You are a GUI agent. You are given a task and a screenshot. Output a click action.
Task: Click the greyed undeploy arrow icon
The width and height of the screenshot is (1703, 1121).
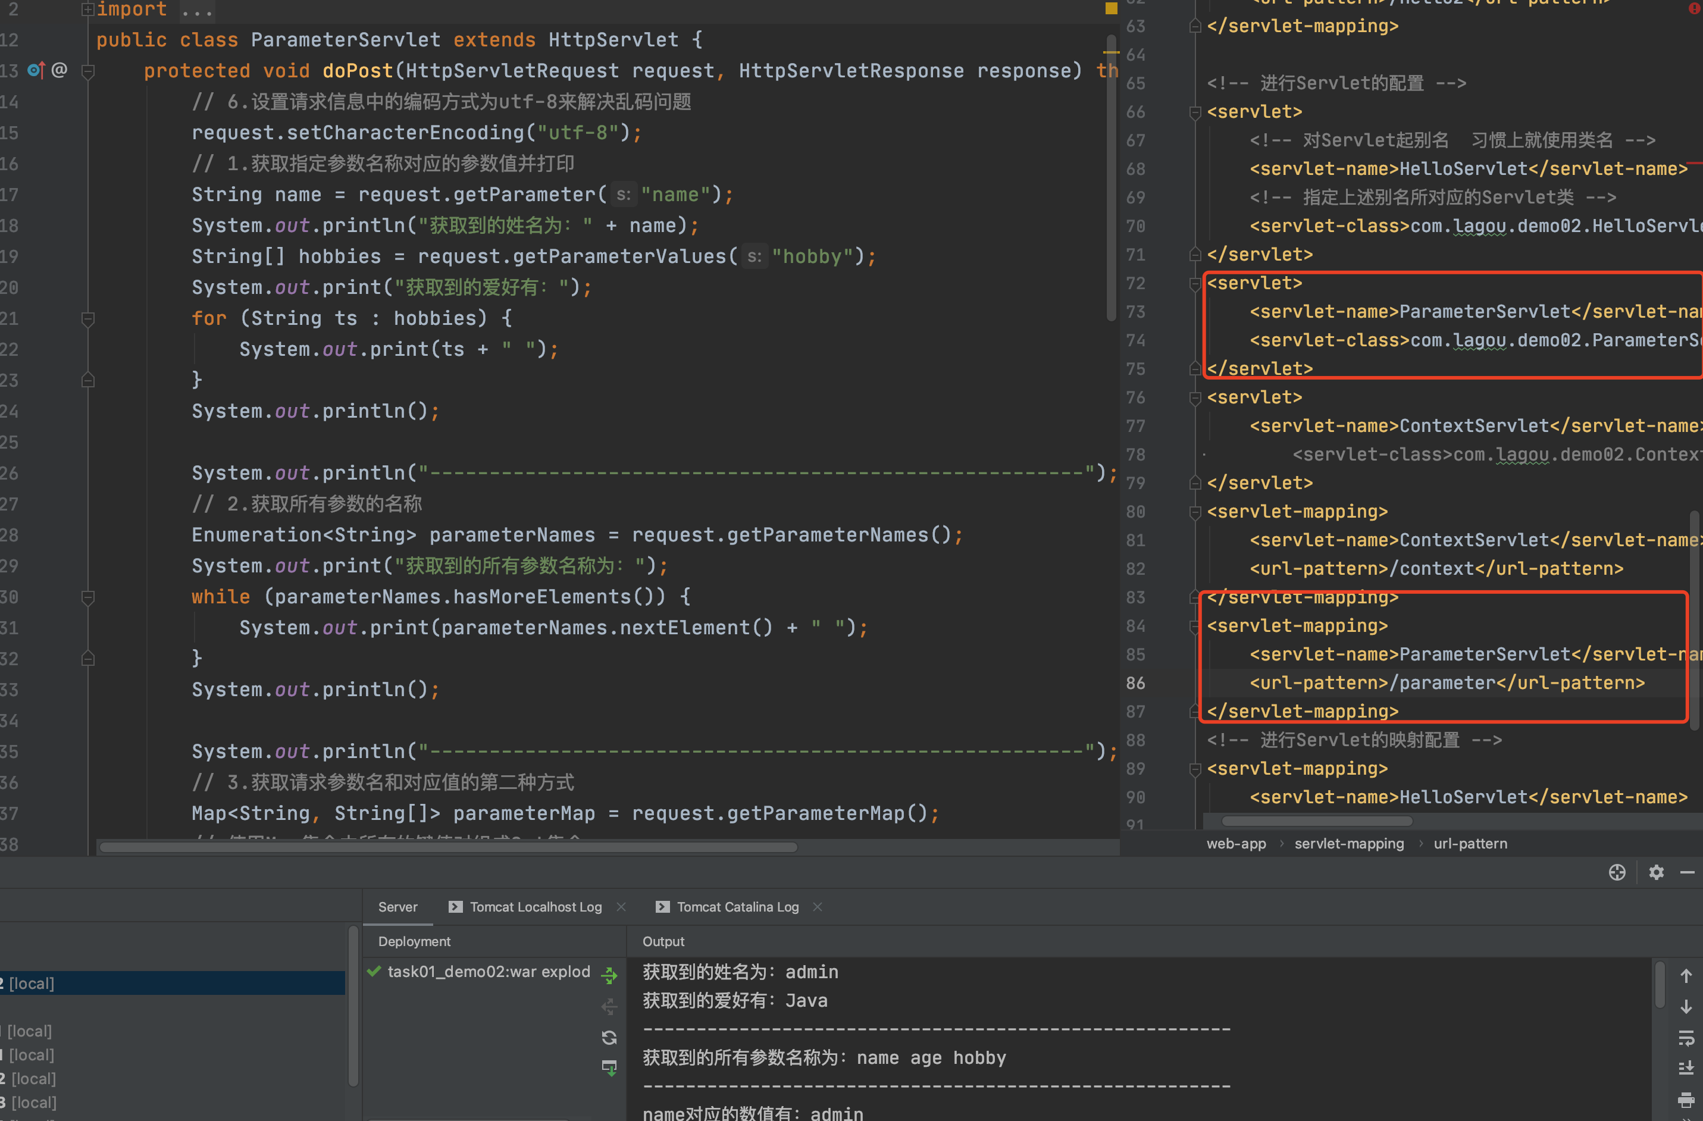click(x=609, y=1007)
